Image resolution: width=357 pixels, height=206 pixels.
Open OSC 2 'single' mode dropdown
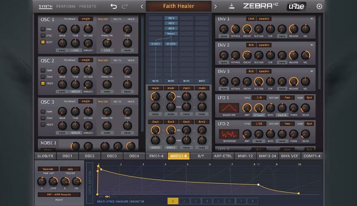click(x=85, y=60)
